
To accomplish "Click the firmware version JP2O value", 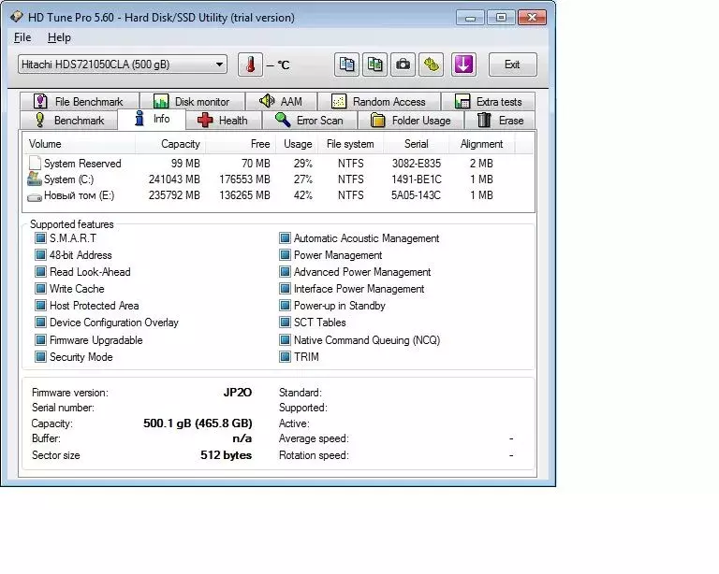I will tap(238, 393).
